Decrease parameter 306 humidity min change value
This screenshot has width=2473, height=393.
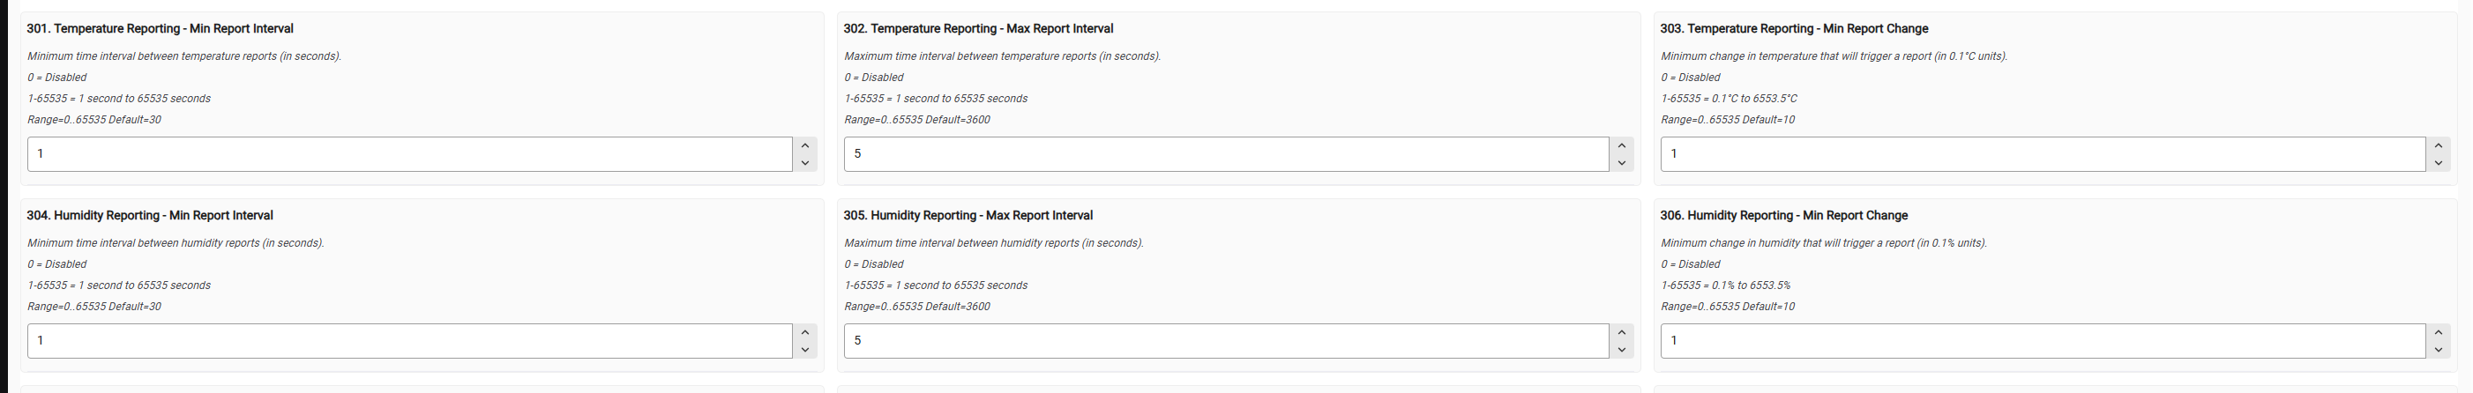2439,350
